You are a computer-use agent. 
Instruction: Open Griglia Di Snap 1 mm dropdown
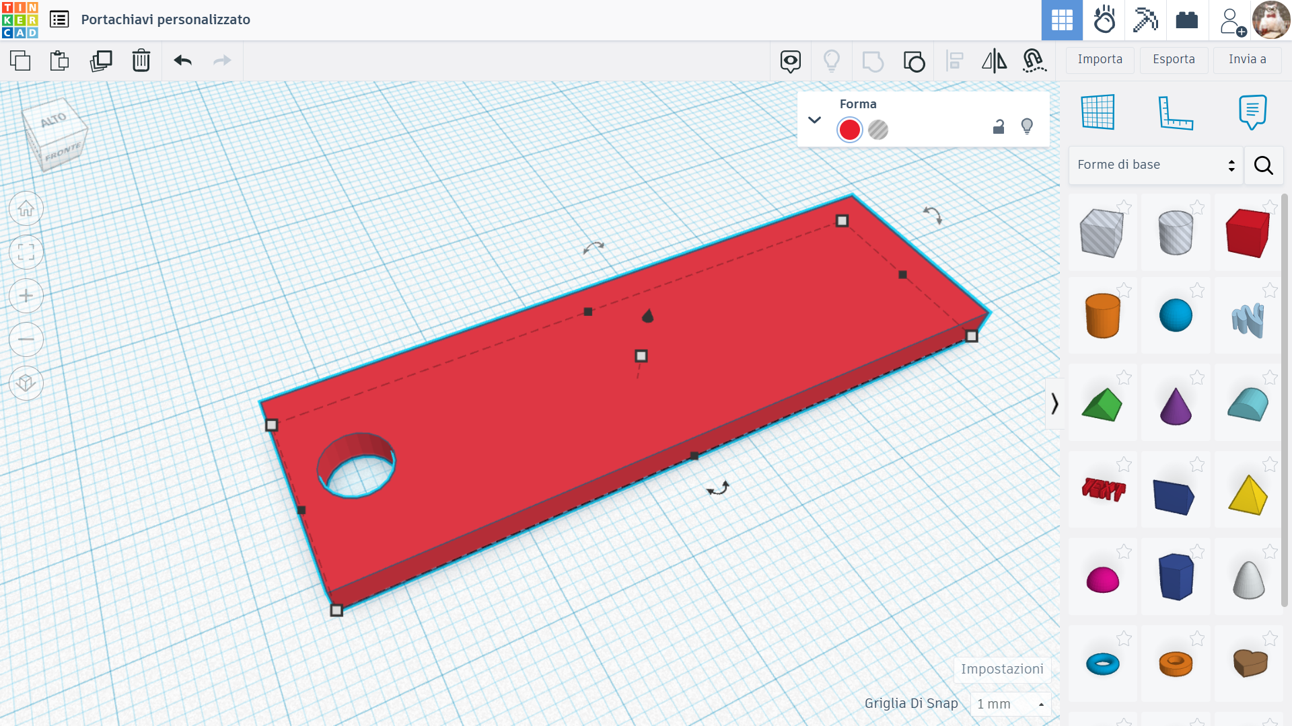[x=1011, y=704]
